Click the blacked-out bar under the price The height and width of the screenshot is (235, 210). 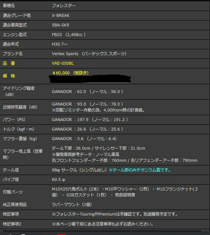[x=90, y=79]
